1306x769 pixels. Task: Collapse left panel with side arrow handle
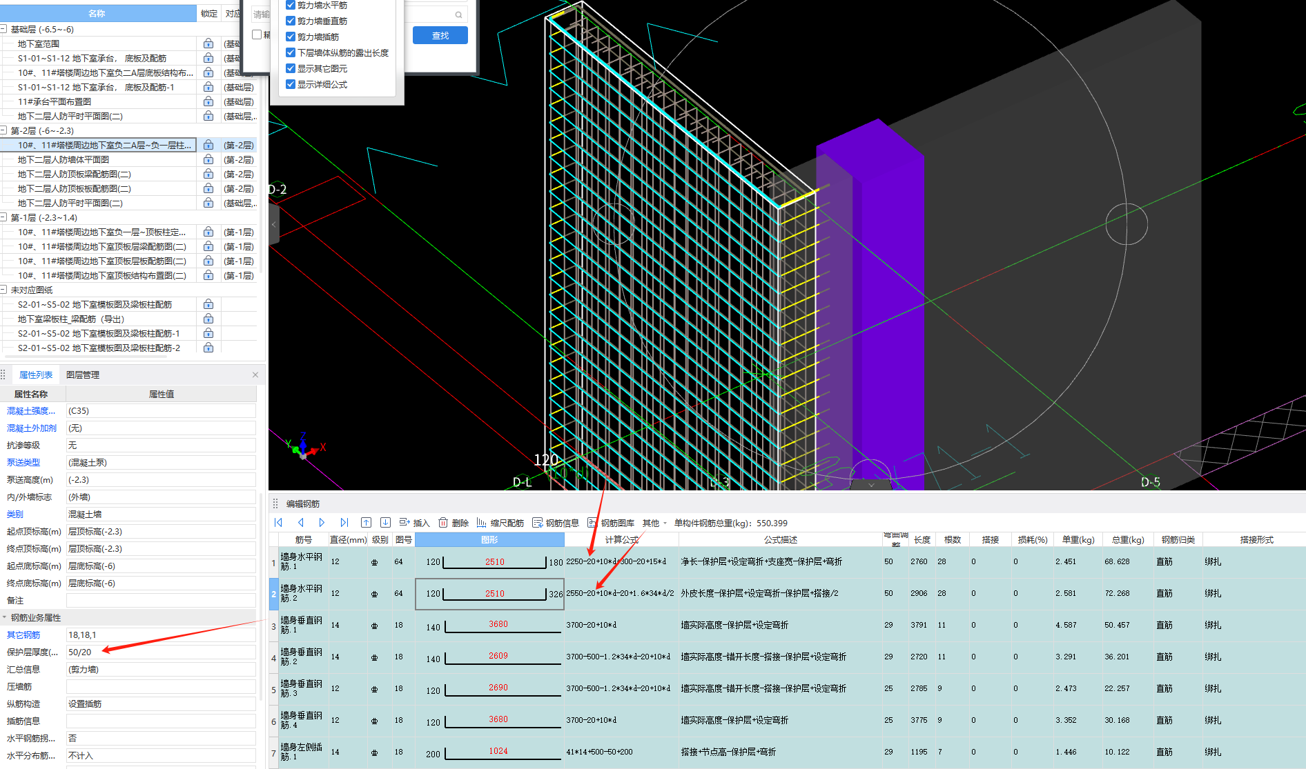(273, 224)
